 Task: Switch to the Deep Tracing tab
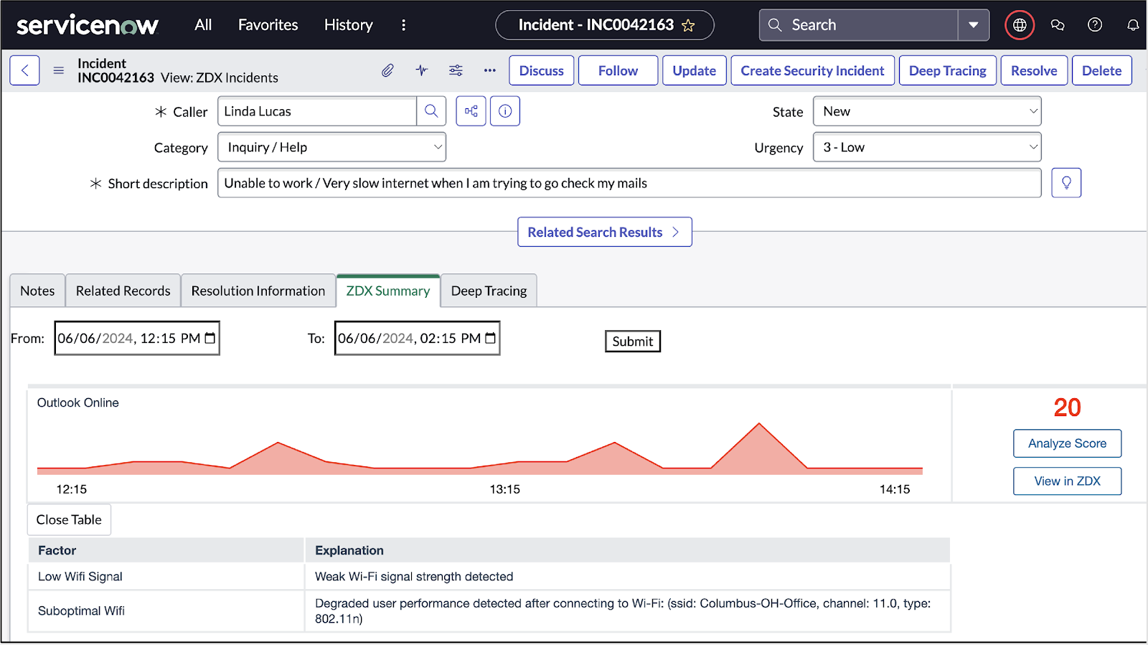coord(489,291)
